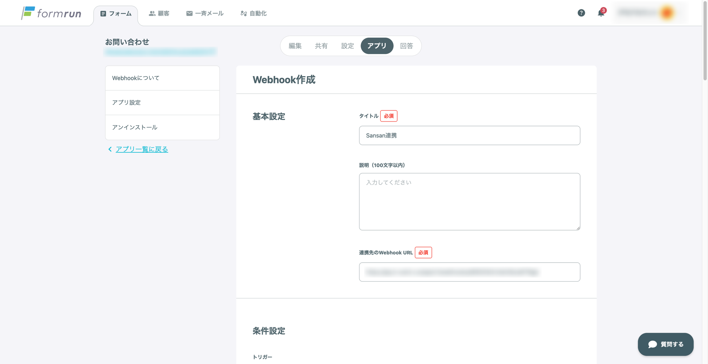Screen dimensions: 708x364
Task: Click the アプリ一覧に戻る link
Action: [x=142, y=149]
